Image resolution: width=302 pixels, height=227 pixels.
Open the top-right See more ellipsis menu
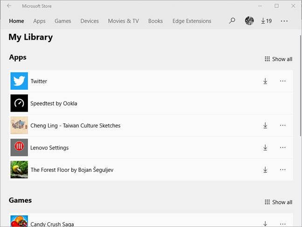(x=284, y=21)
